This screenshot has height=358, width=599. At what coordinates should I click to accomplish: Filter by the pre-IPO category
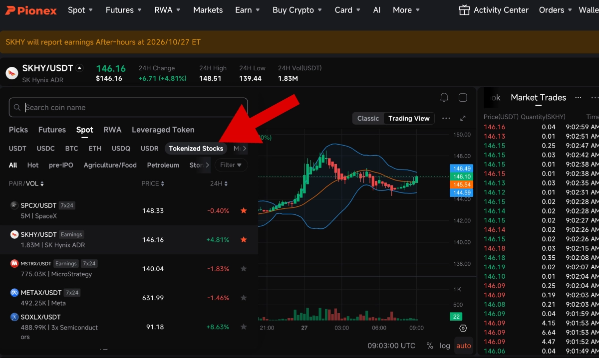61,165
